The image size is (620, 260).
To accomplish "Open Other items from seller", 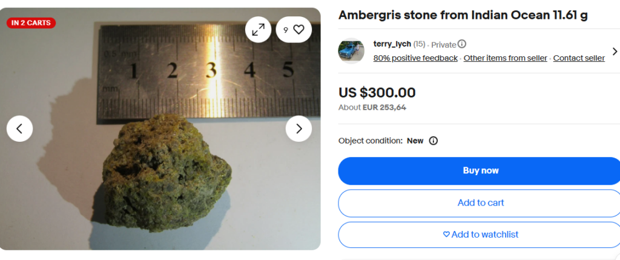I will [505, 58].
